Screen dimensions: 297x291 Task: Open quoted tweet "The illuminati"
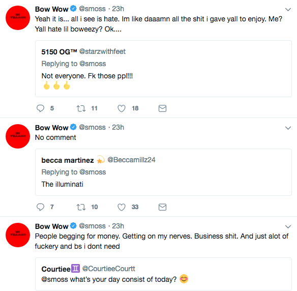tap(163, 172)
